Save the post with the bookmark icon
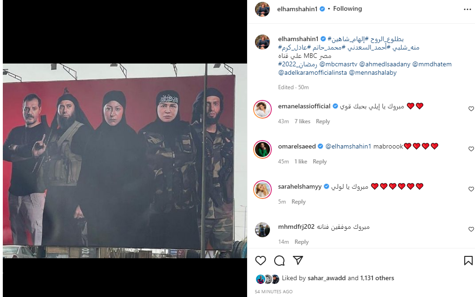The height and width of the screenshot is (297, 475). [468, 261]
